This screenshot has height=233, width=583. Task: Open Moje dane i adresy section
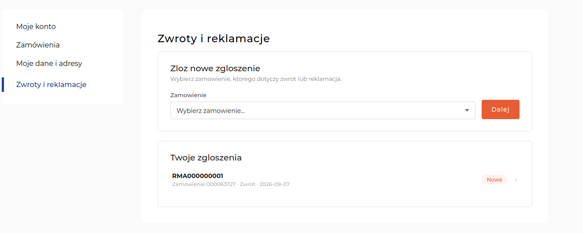tap(49, 63)
